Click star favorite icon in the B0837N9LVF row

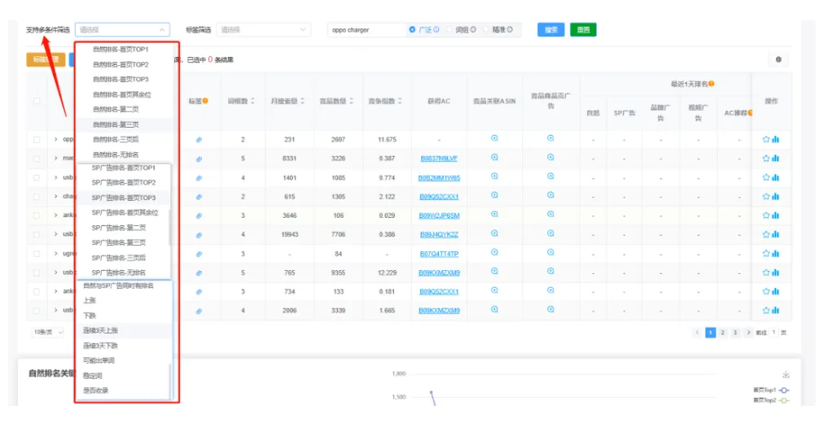tap(765, 159)
